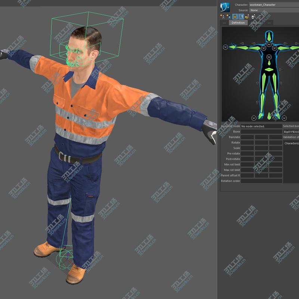Click the Create Control Rig icon

tap(229, 16)
